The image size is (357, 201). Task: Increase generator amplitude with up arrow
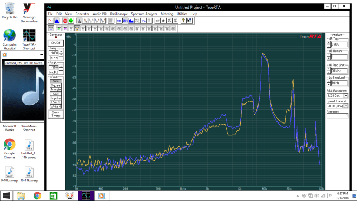pos(61,66)
